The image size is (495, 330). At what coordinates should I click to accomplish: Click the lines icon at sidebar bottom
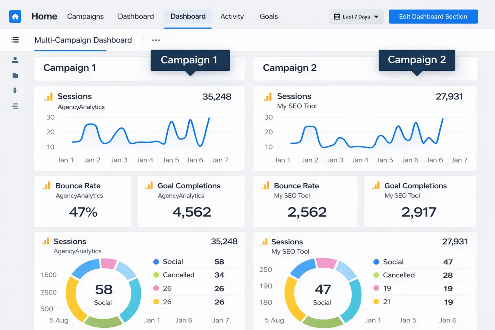[x=15, y=106]
